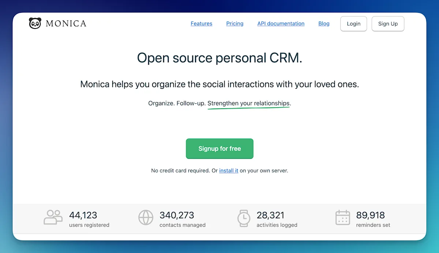Screen dimensions: 439x253
Task: Click the MONICA wordmark text
Action: [x=66, y=24]
